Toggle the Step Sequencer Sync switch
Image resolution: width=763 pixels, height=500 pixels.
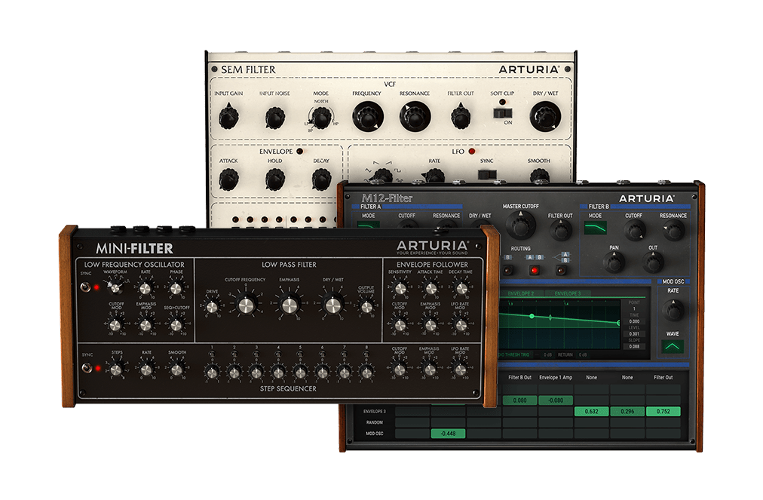point(87,368)
